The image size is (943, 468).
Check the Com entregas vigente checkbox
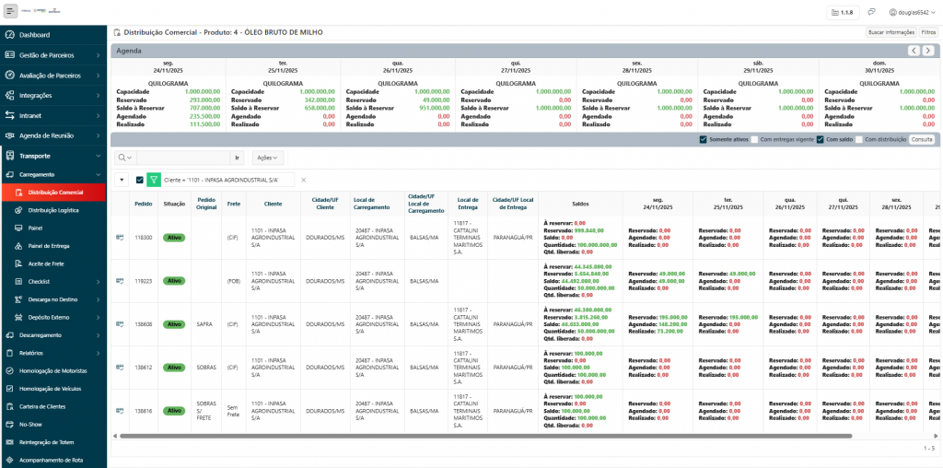[754, 139]
